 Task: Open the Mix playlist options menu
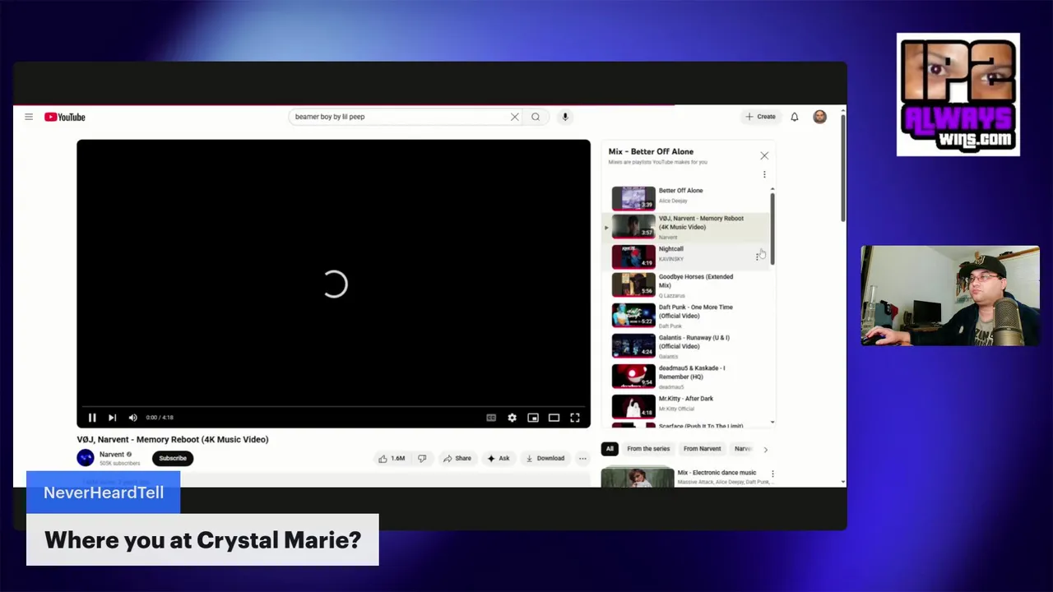click(x=764, y=174)
